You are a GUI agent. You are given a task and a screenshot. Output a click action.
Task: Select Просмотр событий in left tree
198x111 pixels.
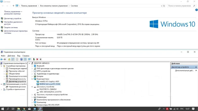tap(17, 71)
